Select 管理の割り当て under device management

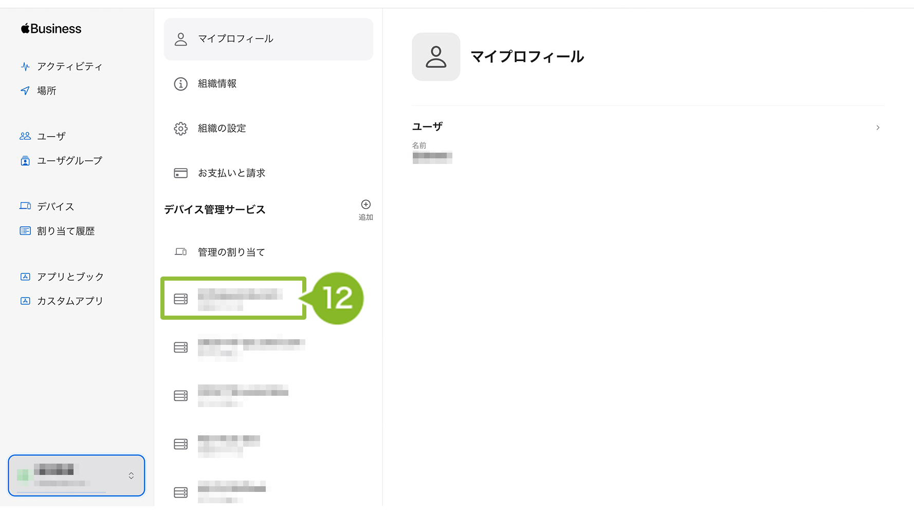click(268, 252)
